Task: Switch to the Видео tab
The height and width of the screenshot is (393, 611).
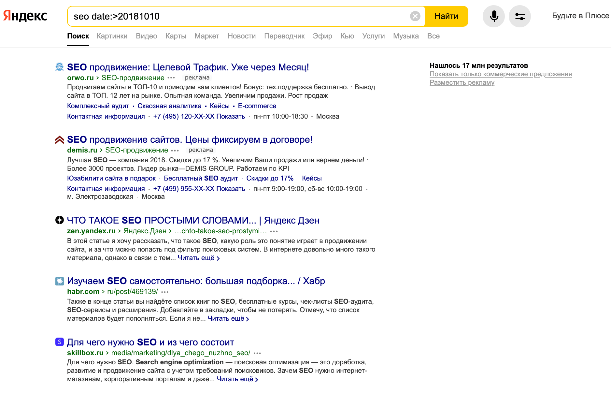Action: coord(147,36)
